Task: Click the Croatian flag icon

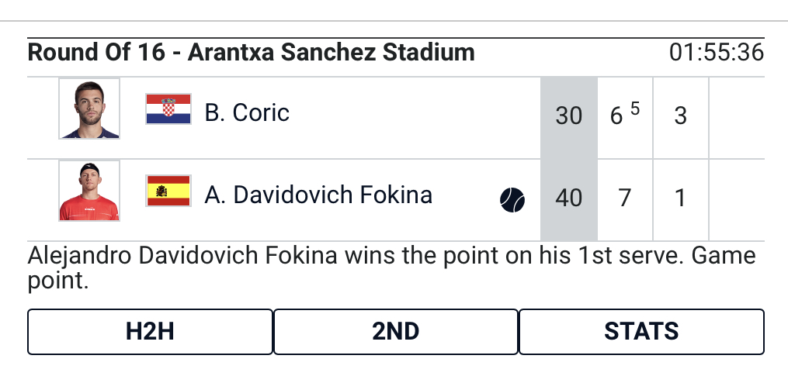Action: click(x=168, y=110)
